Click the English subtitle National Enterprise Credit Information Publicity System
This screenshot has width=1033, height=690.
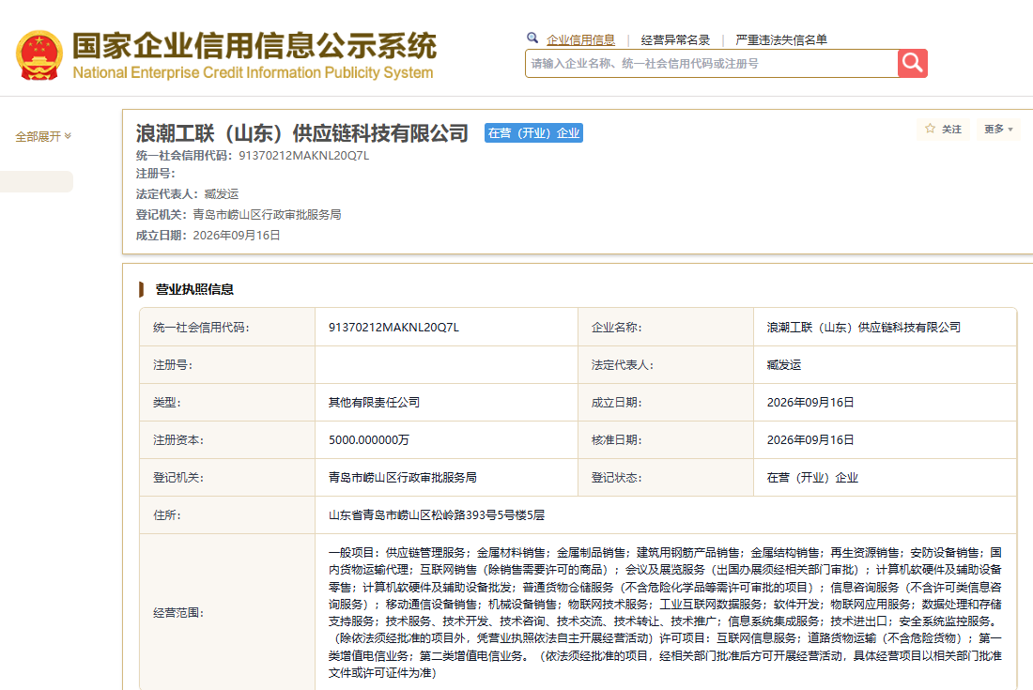click(253, 72)
